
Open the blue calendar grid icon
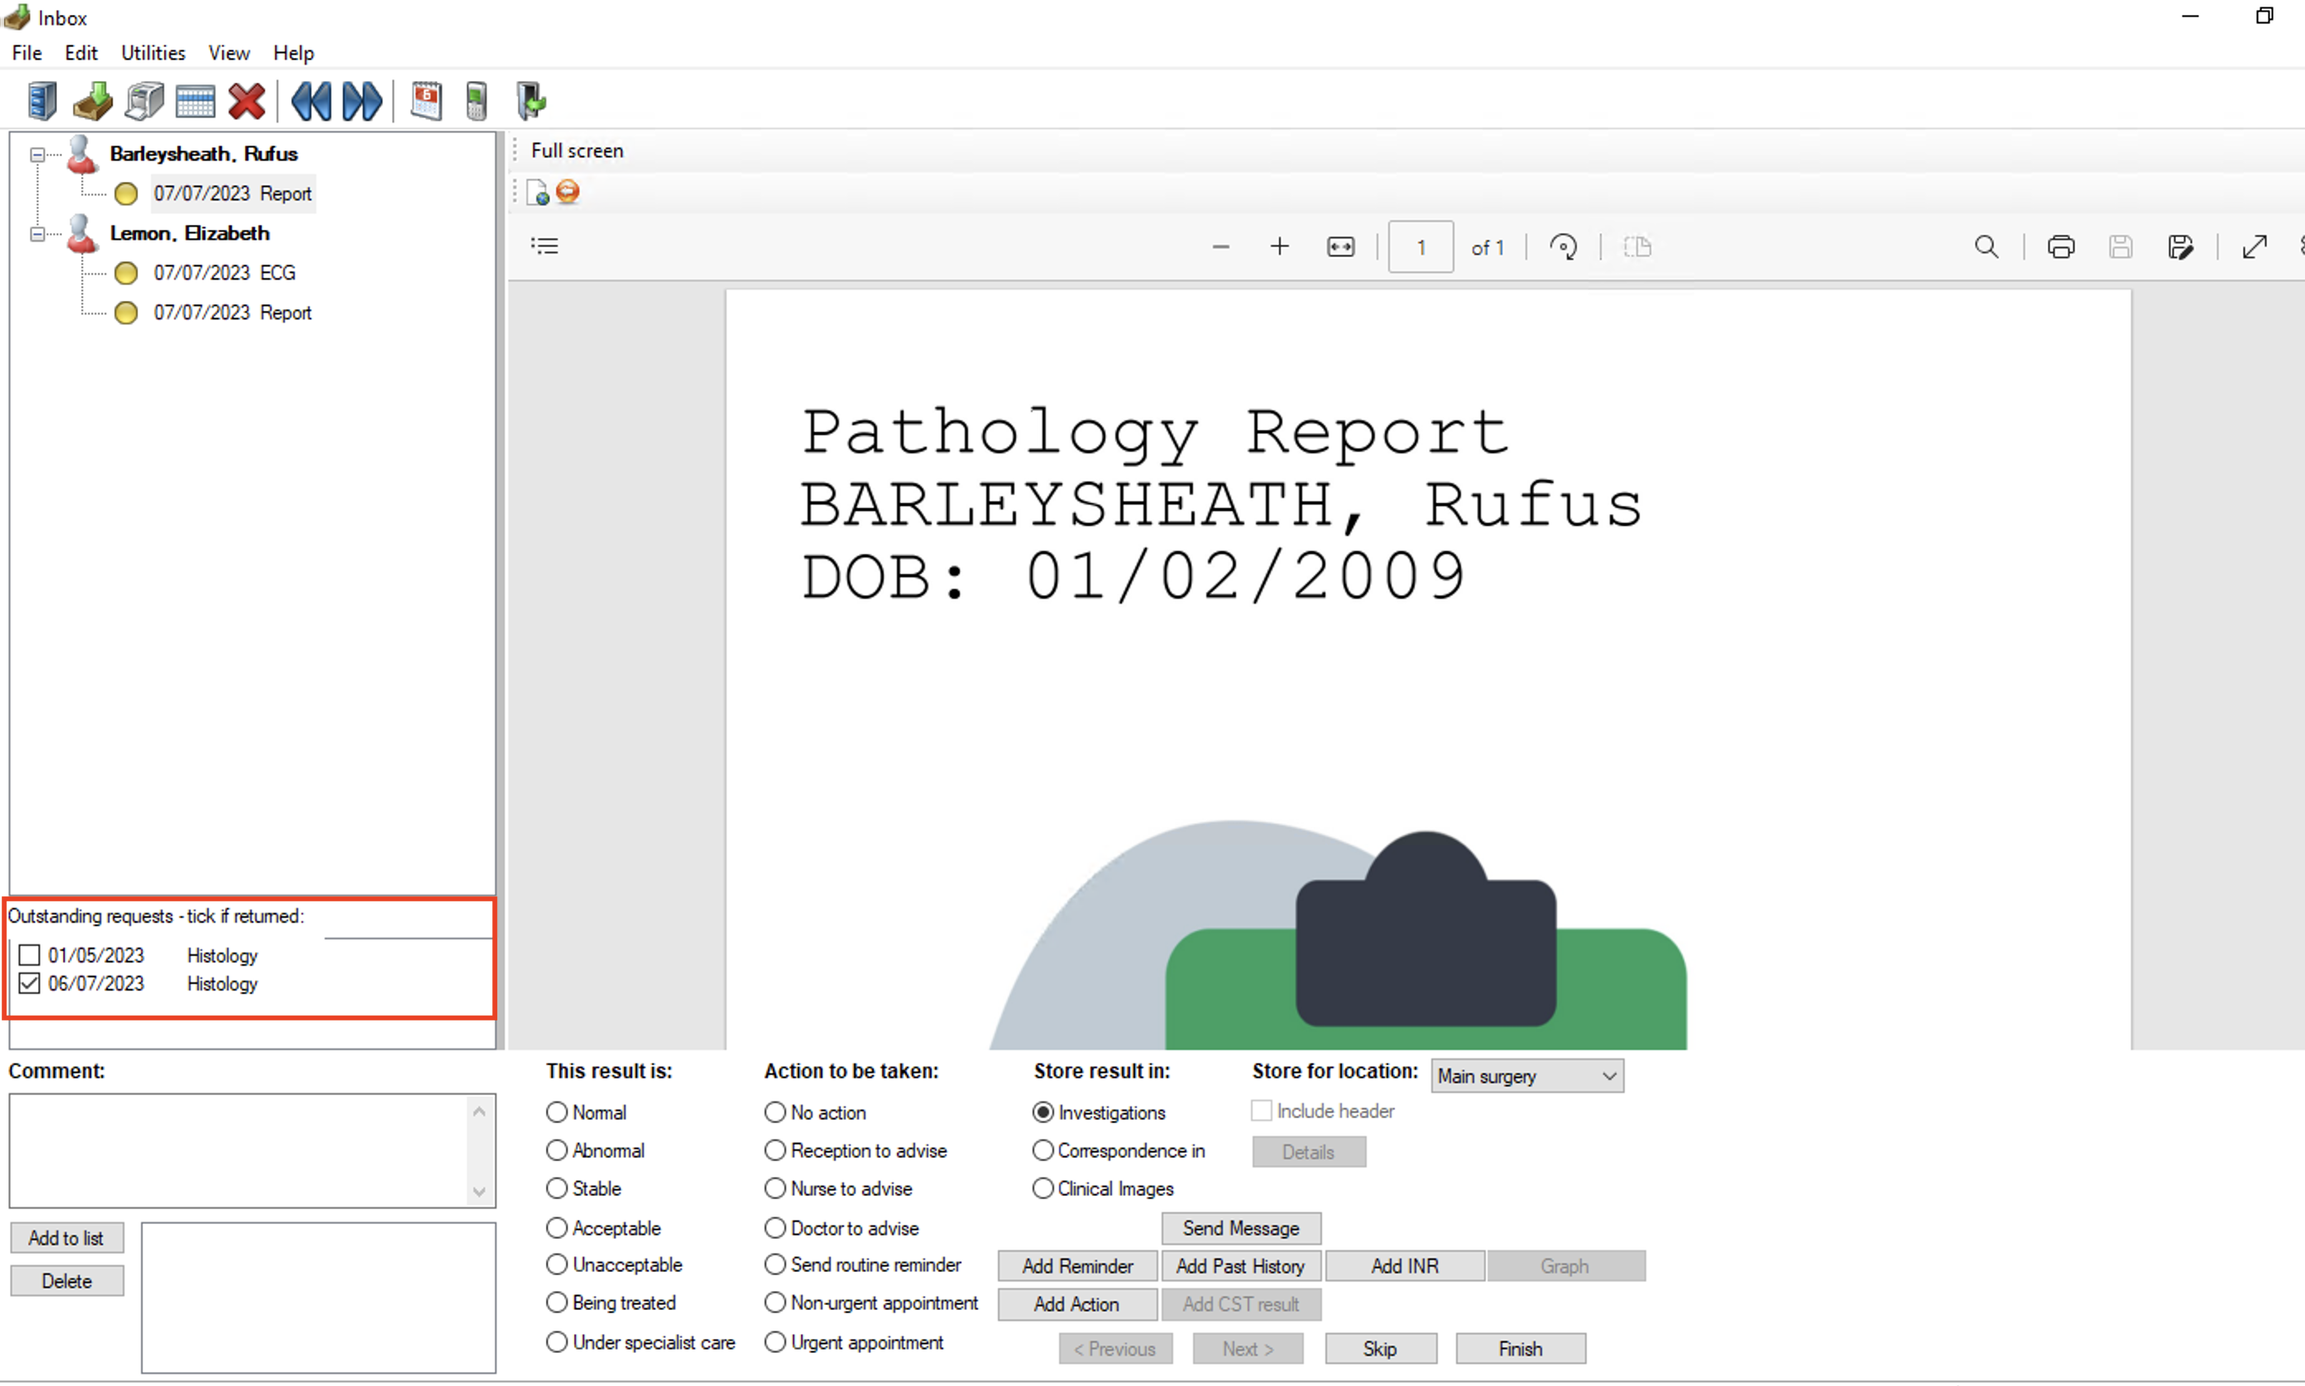tap(195, 101)
